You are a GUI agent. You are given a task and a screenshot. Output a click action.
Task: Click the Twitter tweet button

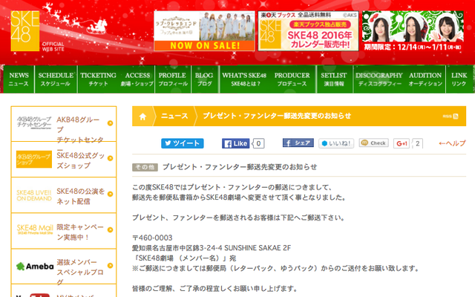(x=183, y=143)
